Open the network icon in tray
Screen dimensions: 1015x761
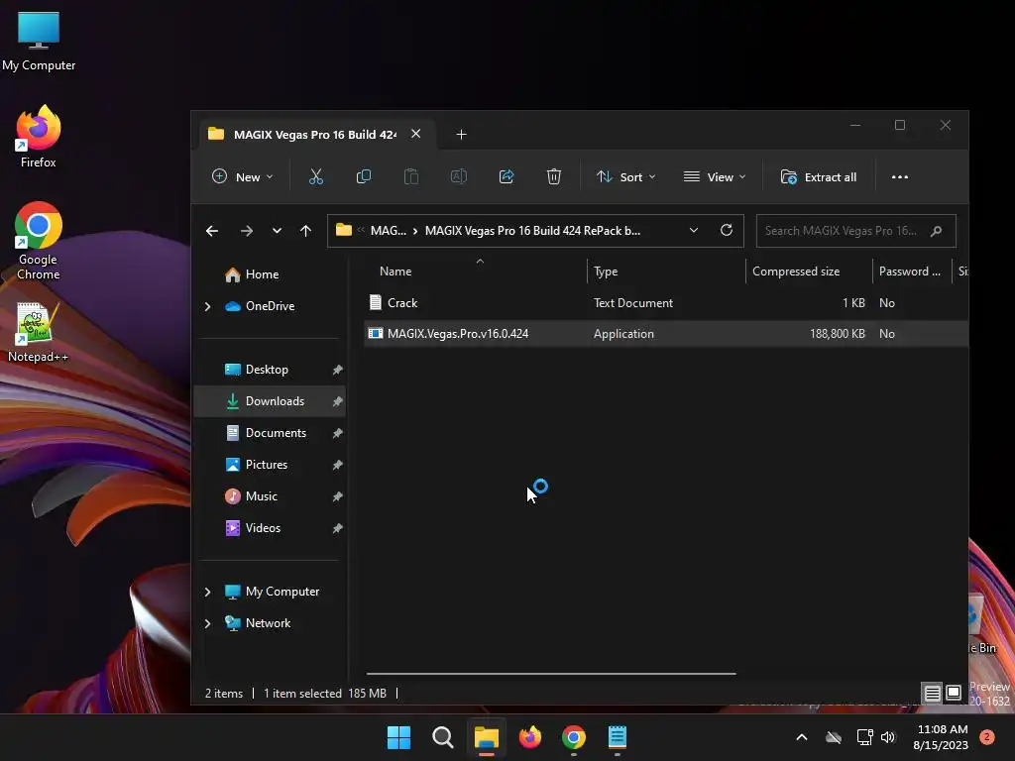[864, 737]
